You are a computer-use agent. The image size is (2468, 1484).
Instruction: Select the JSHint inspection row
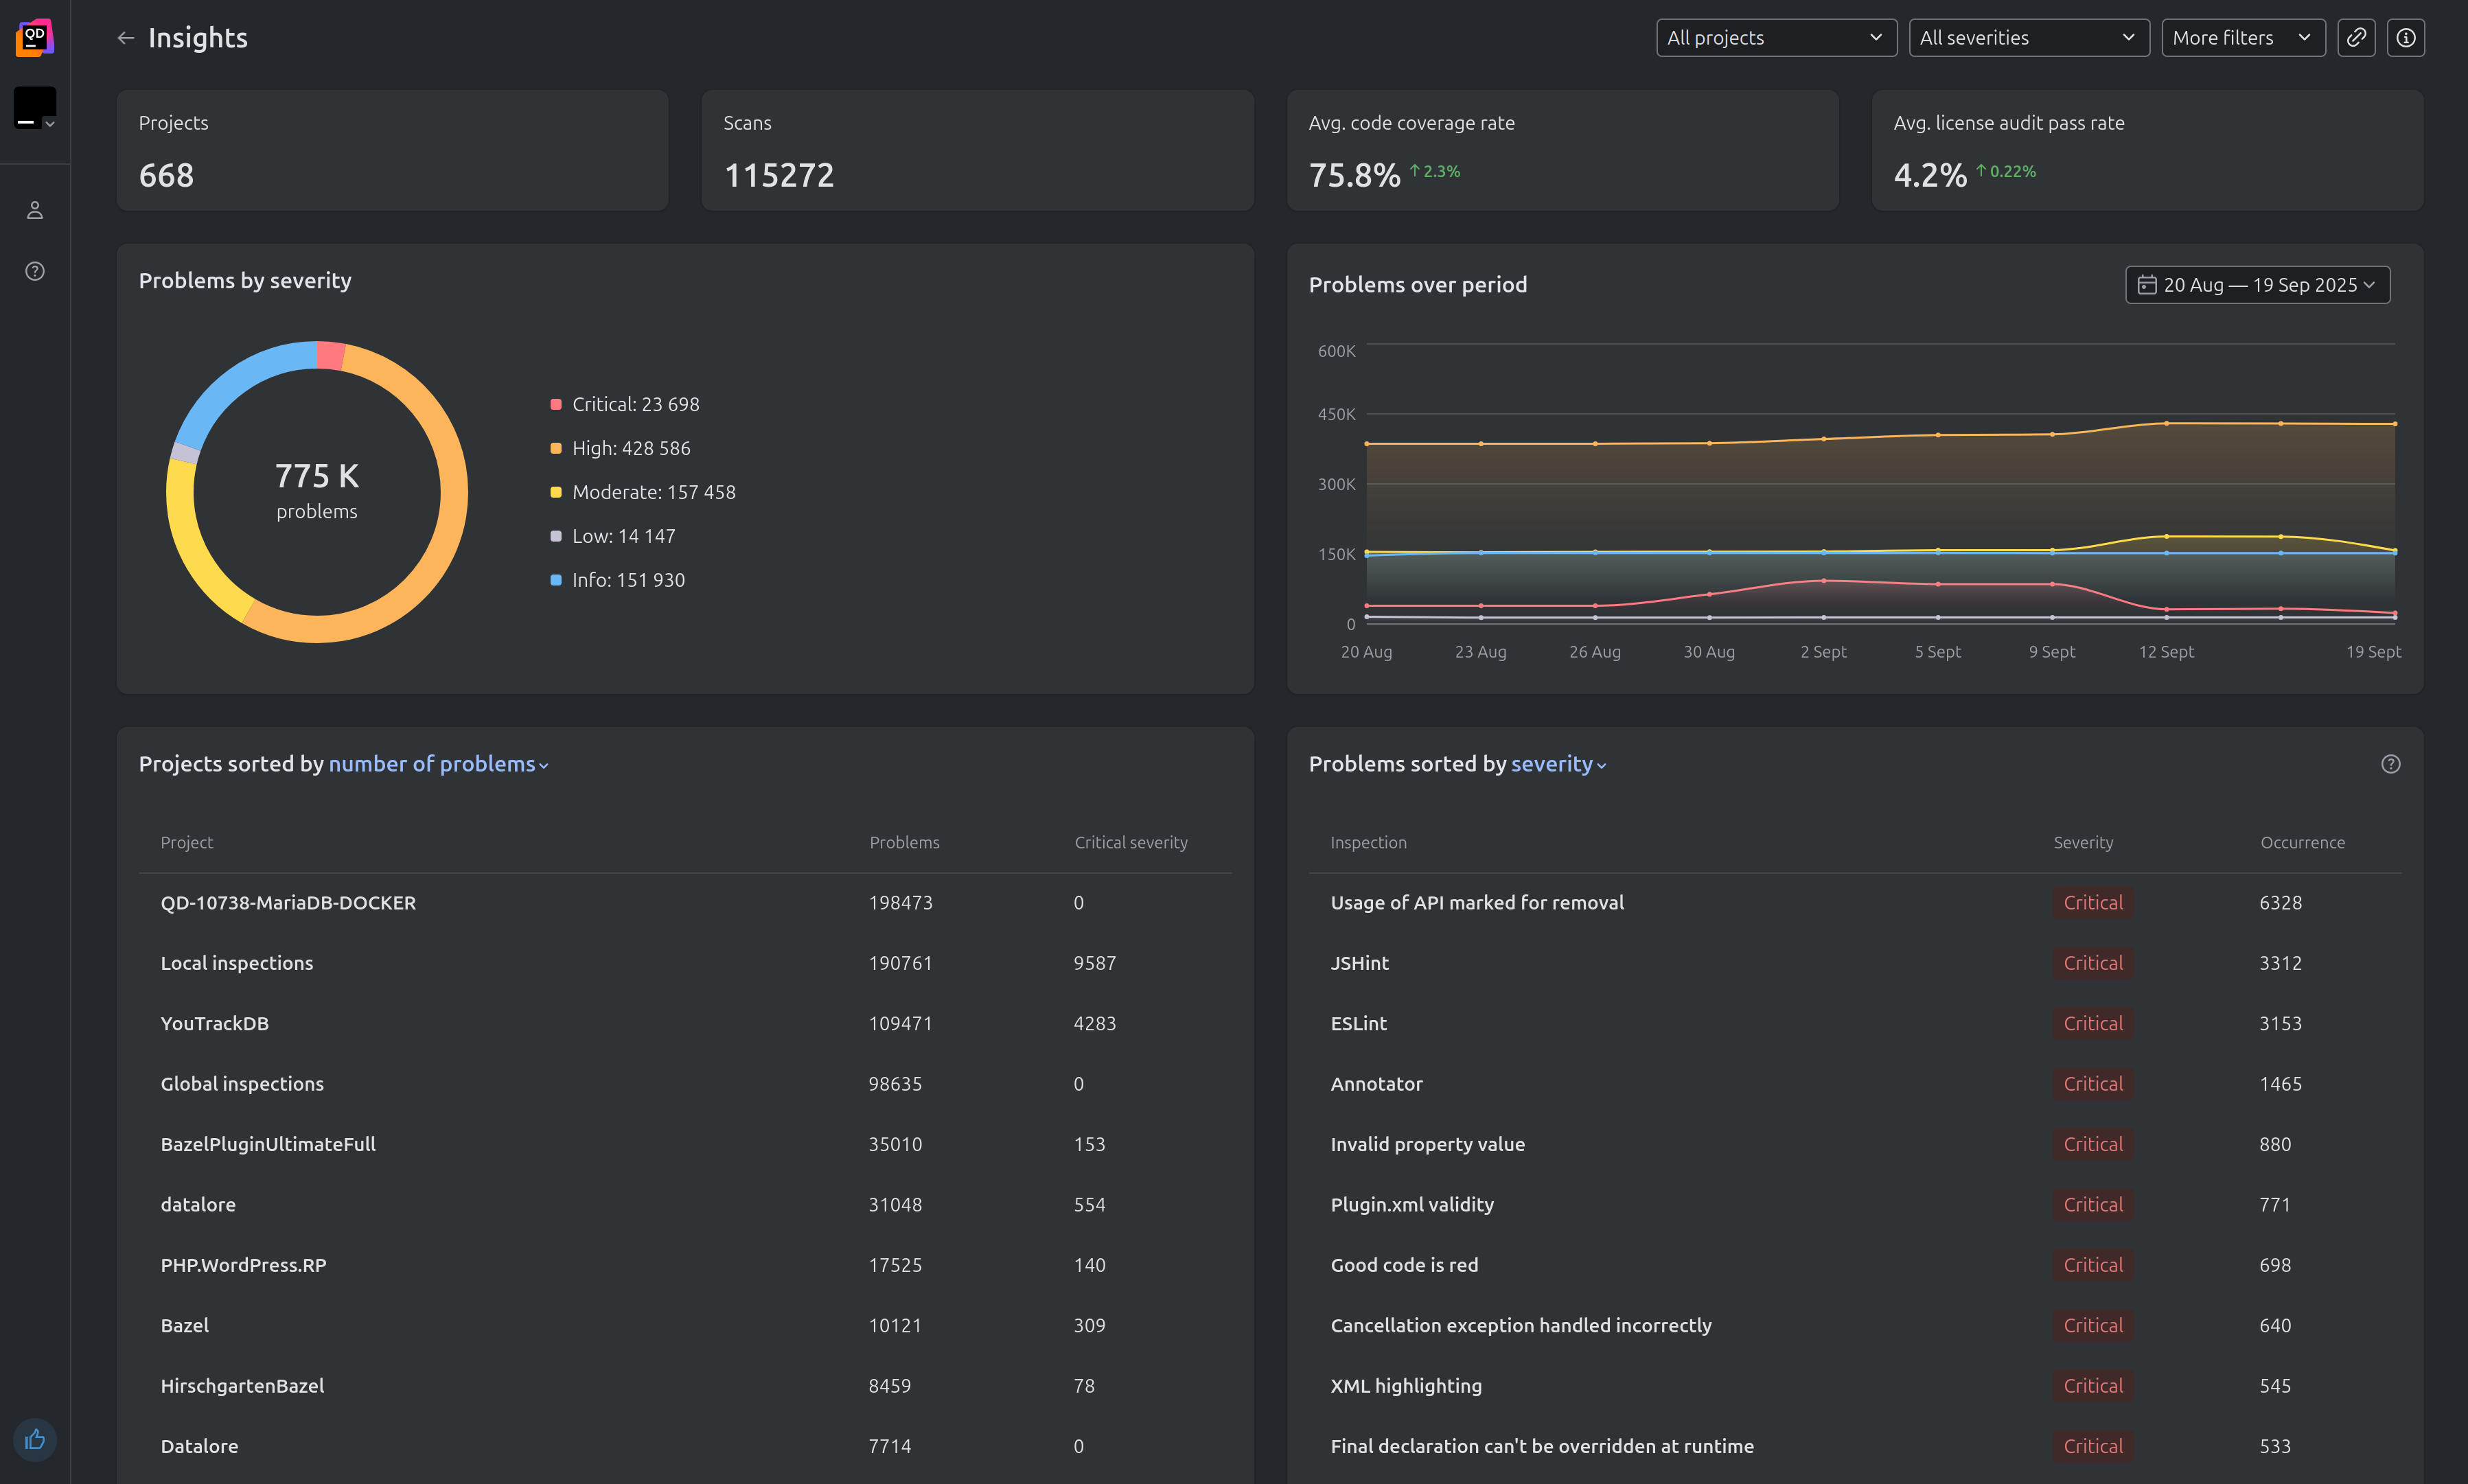[1359, 962]
